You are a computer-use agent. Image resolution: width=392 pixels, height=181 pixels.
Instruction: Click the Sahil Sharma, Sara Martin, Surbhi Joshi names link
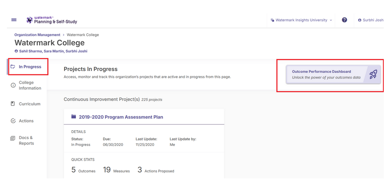point(53,51)
